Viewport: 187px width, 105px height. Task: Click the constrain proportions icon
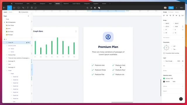[183, 27]
